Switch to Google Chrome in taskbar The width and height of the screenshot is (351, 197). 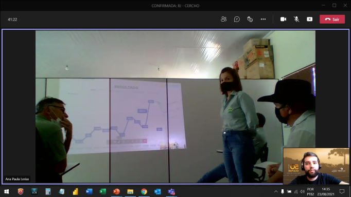click(x=144, y=191)
